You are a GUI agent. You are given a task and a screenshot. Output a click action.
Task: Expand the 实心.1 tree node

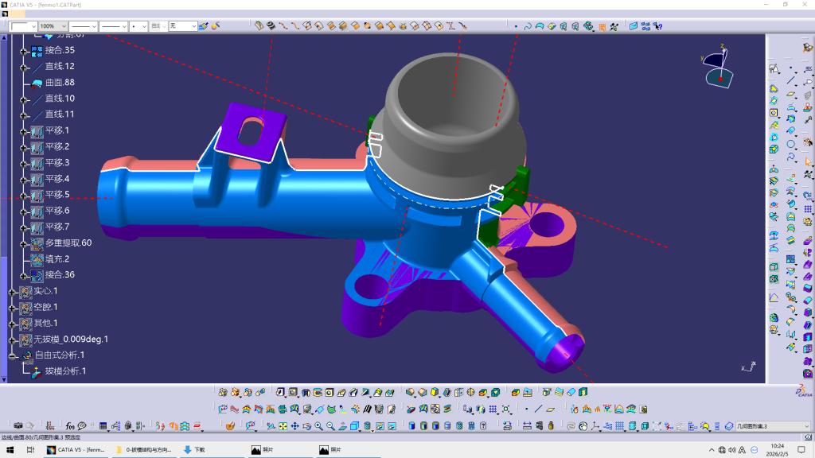(x=13, y=292)
